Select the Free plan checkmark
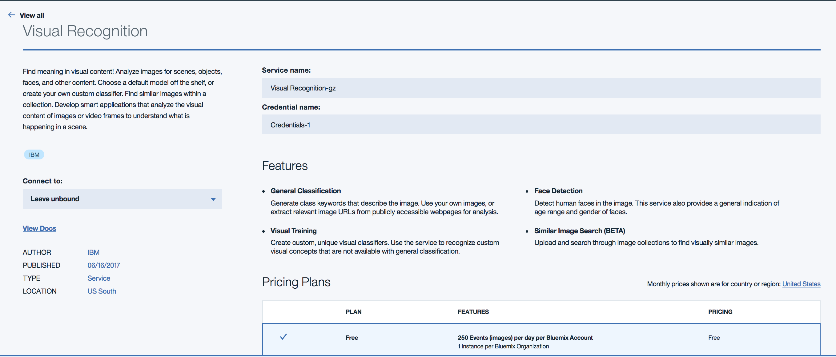The height and width of the screenshot is (357, 836). (x=283, y=337)
